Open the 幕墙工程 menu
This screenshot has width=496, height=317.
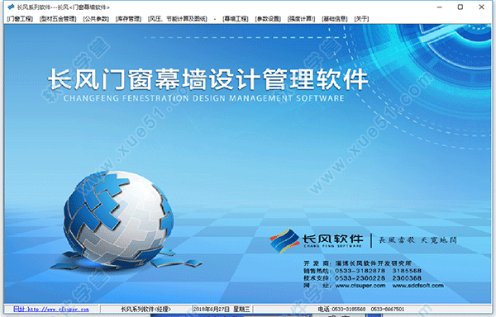click(x=236, y=19)
